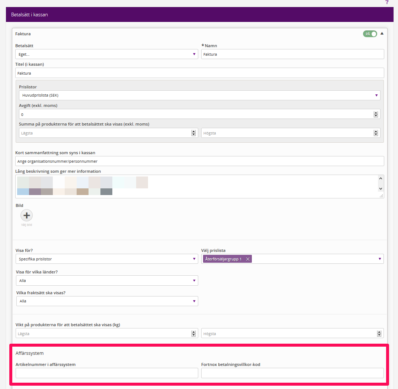Open the Visa för? dropdown
The image size is (398, 389).
point(107,259)
